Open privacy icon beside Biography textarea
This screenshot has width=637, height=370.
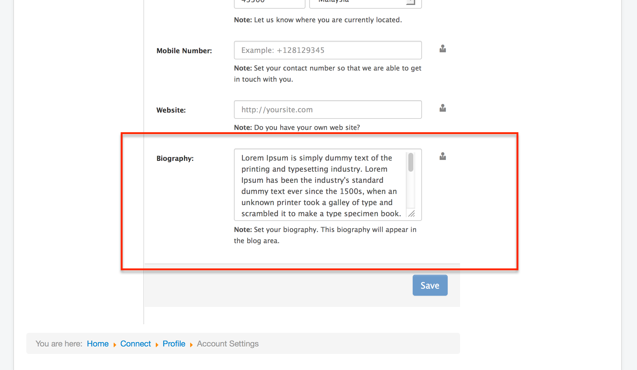point(442,157)
